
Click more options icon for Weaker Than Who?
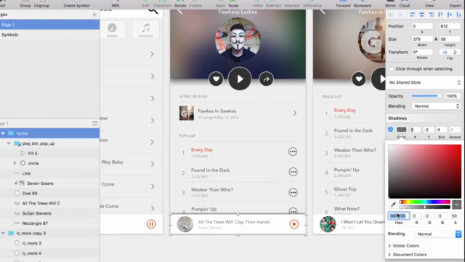tap(293, 192)
